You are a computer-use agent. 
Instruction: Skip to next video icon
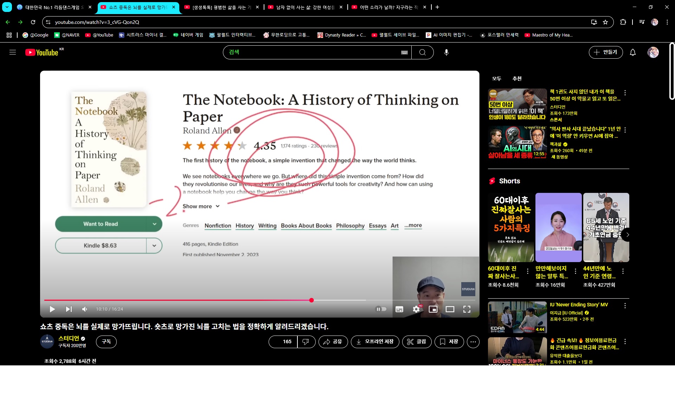pos(69,309)
